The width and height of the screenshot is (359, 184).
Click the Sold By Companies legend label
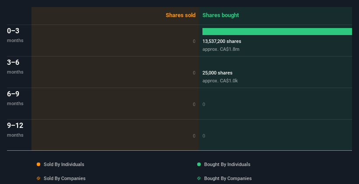click(65, 178)
